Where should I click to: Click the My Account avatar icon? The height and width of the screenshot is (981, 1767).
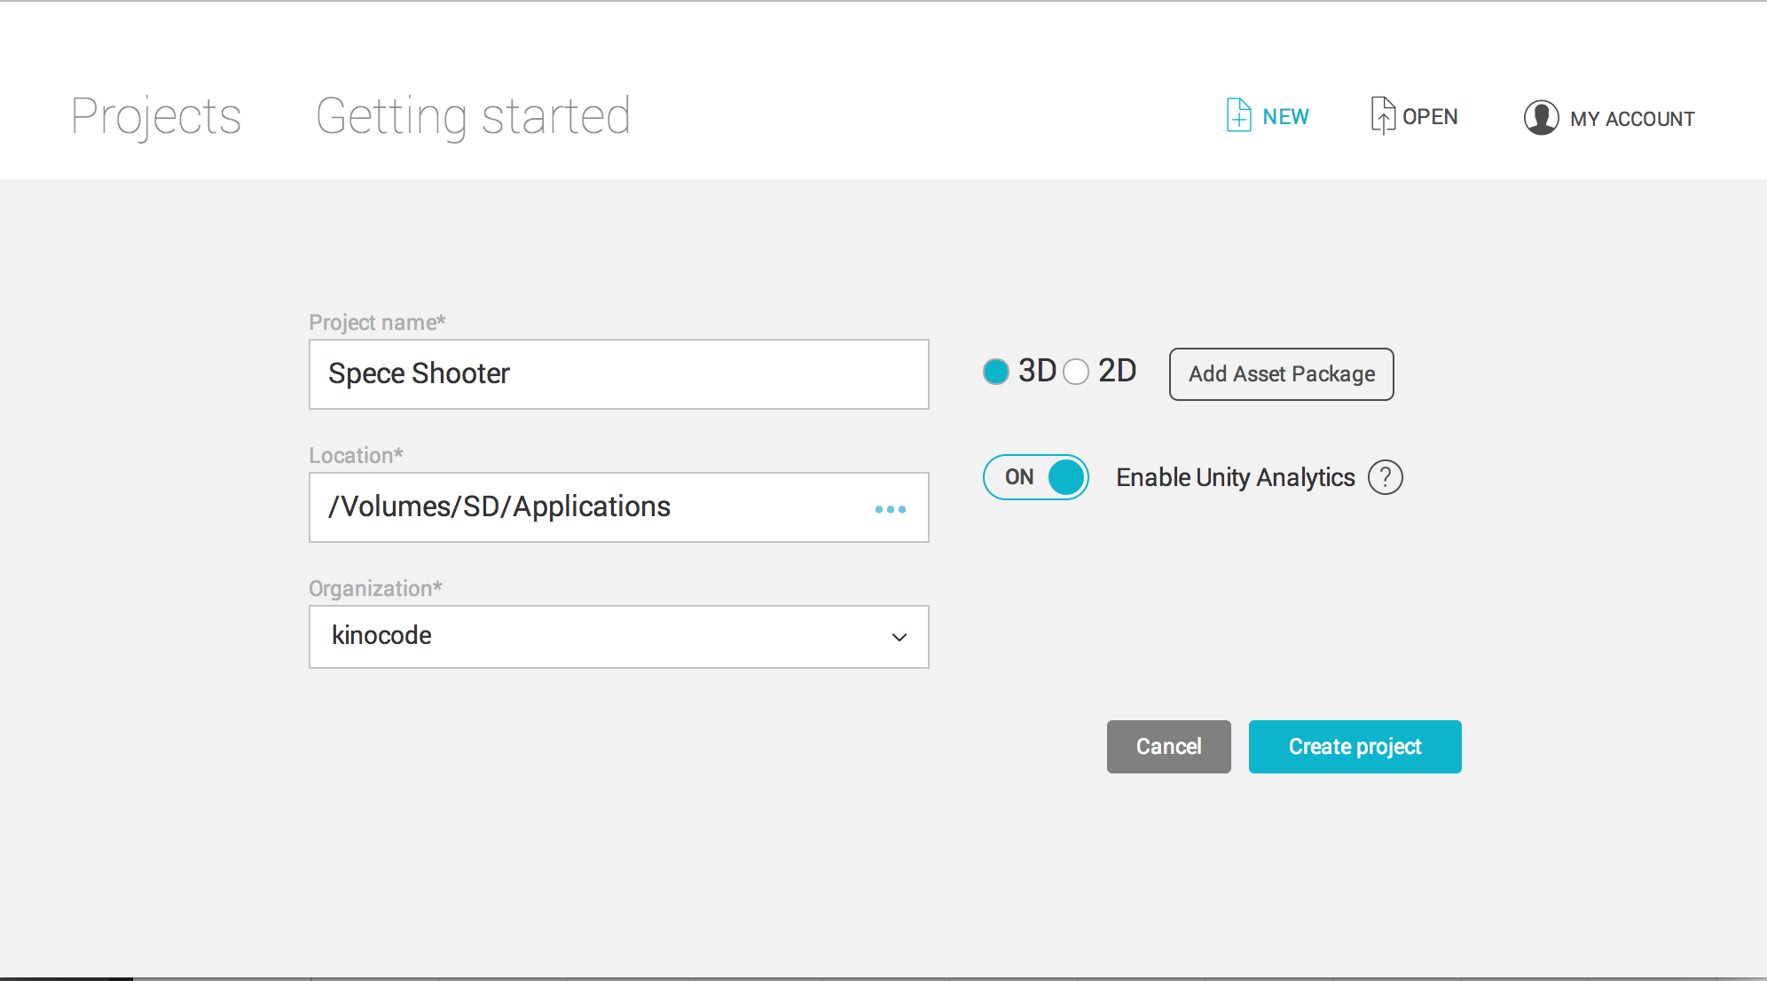(x=1541, y=117)
